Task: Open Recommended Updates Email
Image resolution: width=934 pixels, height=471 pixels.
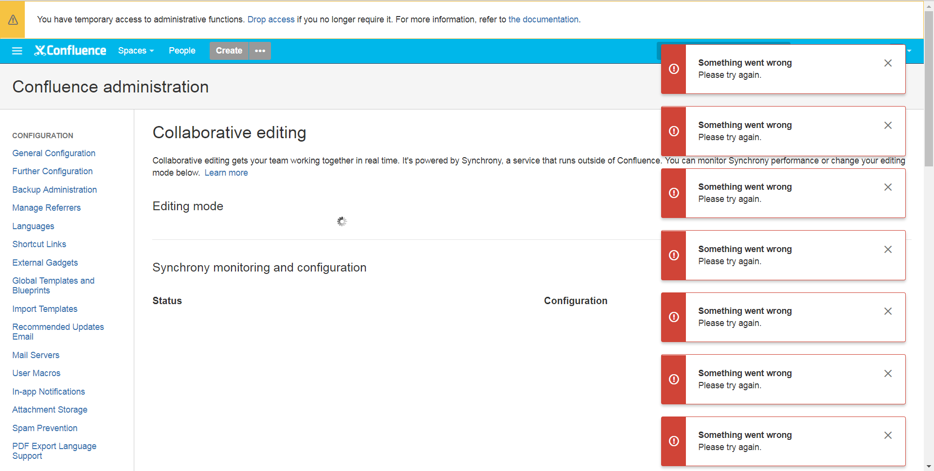Action: (x=58, y=332)
